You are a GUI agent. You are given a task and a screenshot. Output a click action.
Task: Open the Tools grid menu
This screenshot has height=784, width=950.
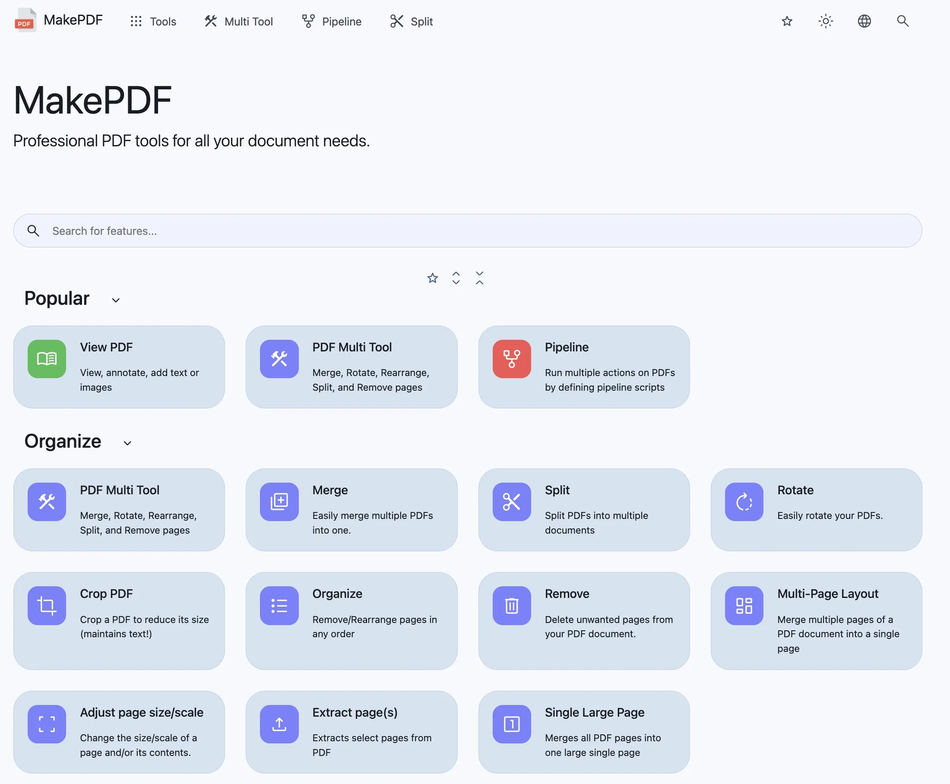click(x=153, y=21)
